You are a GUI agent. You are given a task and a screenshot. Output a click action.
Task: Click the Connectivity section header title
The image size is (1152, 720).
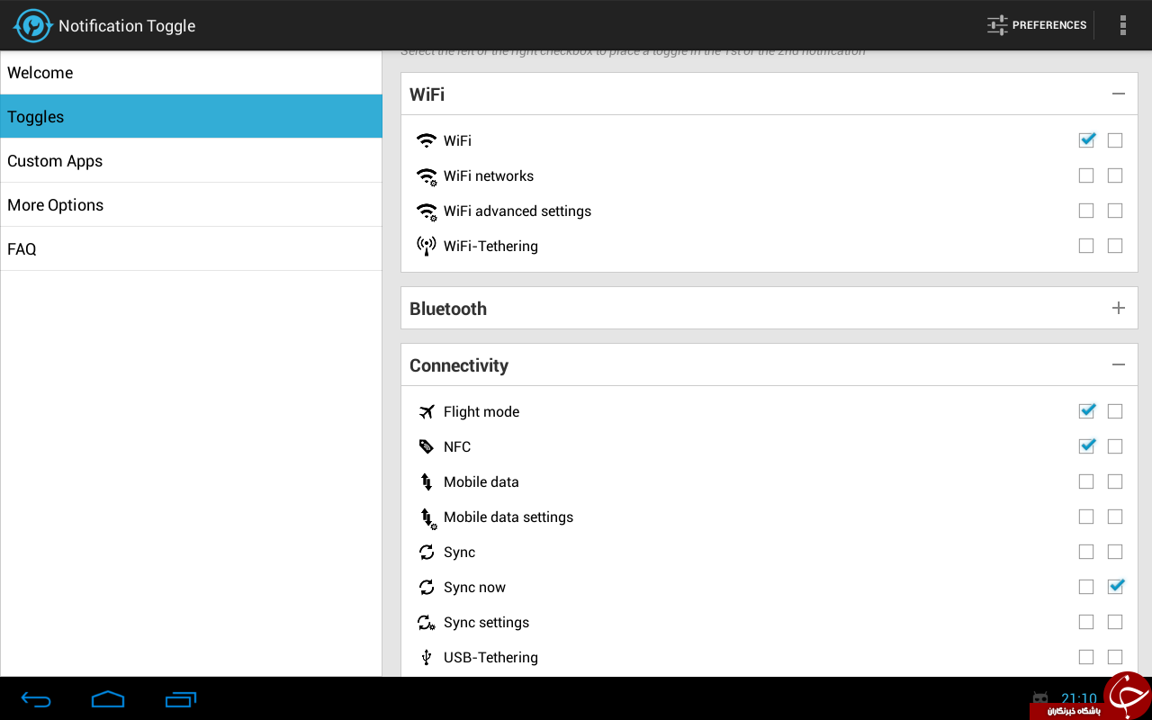click(459, 365)
